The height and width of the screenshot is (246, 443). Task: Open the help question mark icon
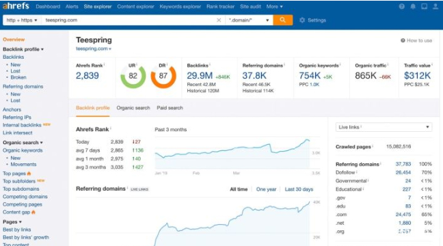point(401,6)
